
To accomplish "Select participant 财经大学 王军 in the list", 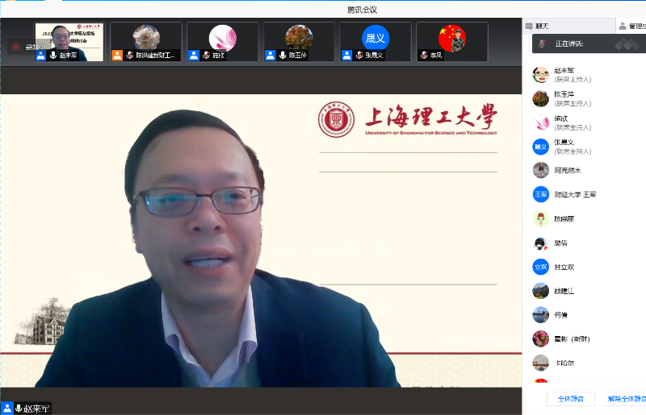I will click(575, 195).
